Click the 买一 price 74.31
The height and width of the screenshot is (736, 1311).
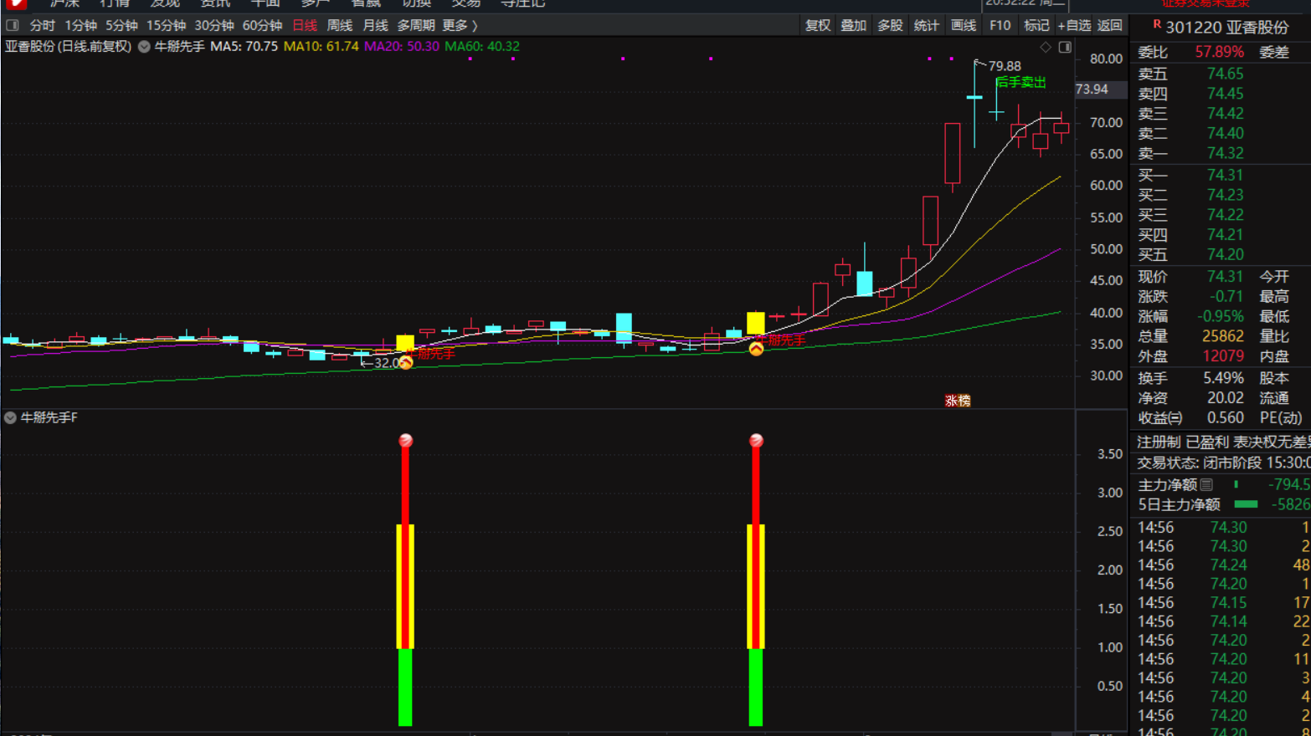point(1225,175)
